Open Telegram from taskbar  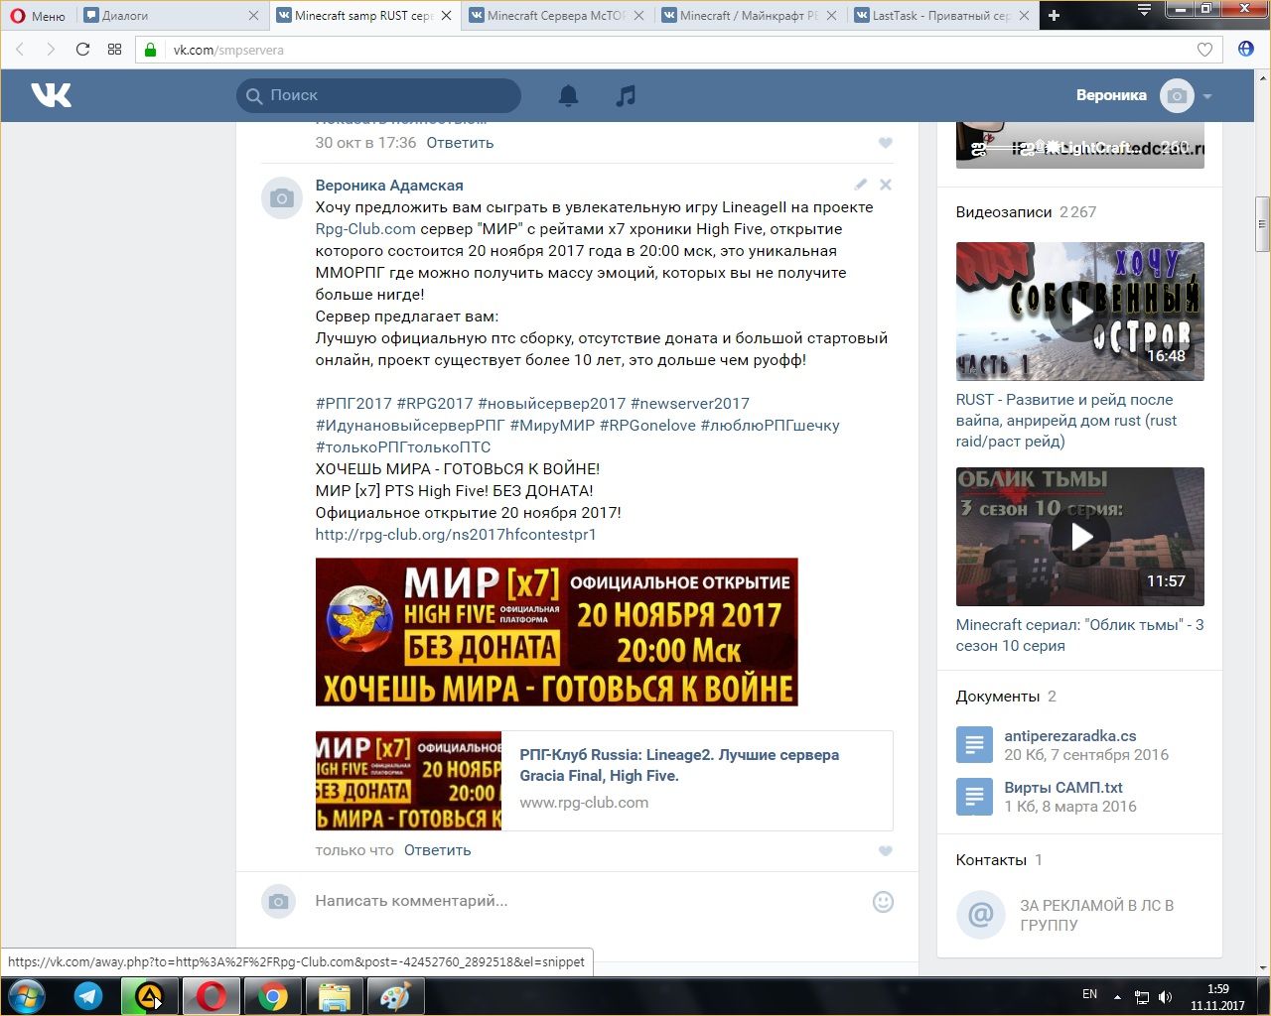pyautogui.click(x=88, y=996)
